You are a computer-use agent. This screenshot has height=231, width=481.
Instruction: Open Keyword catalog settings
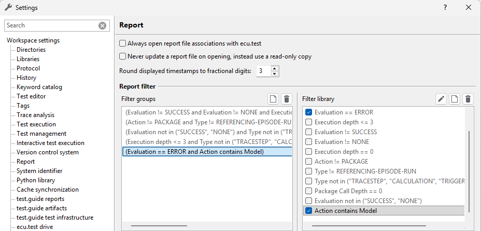click(x=39, y=87)
